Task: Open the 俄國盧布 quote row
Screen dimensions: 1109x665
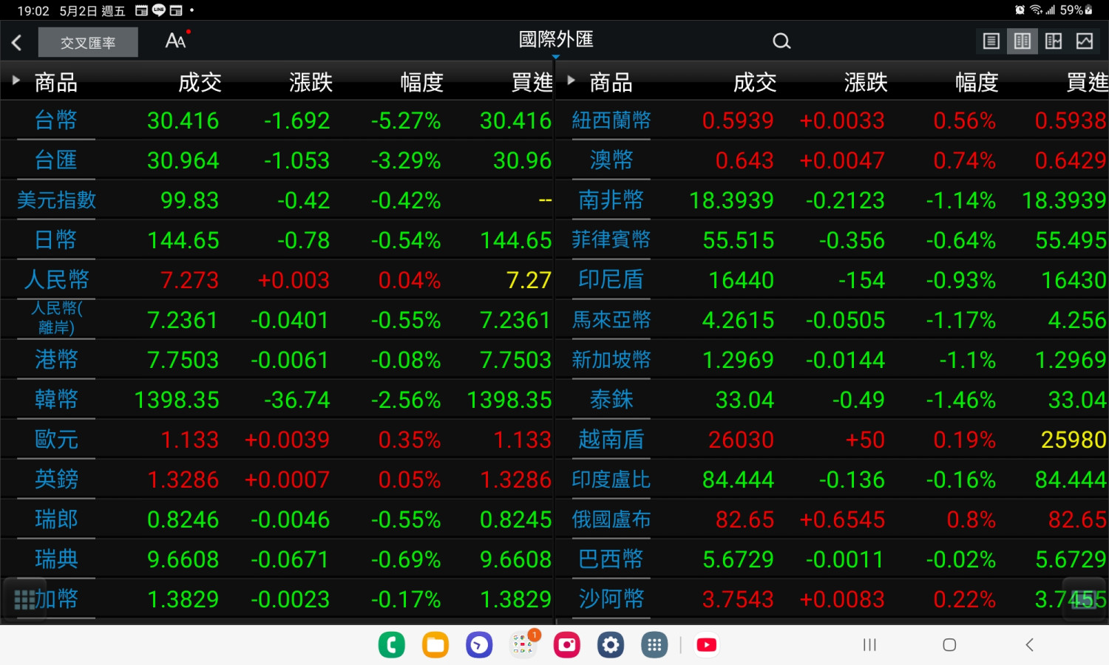Action: (x=832, y=519)
